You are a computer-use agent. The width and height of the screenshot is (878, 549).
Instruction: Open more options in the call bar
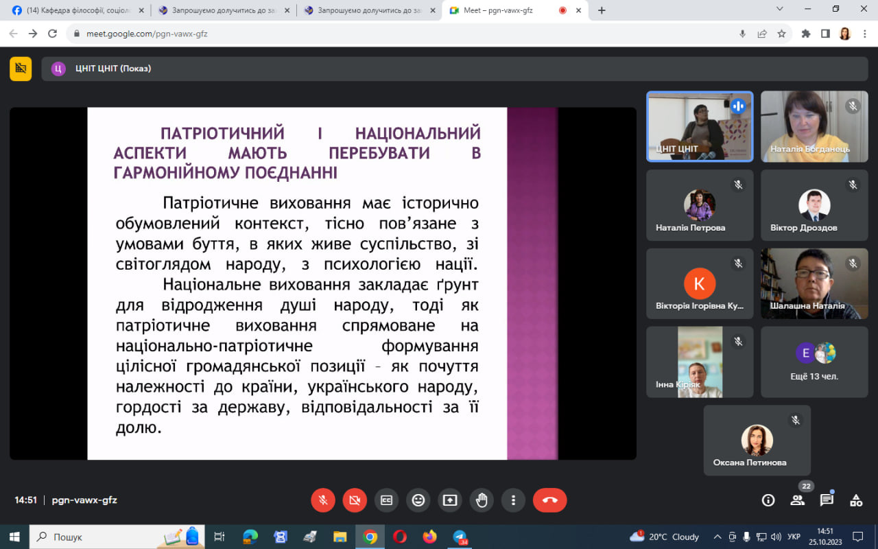coord(513,500)
